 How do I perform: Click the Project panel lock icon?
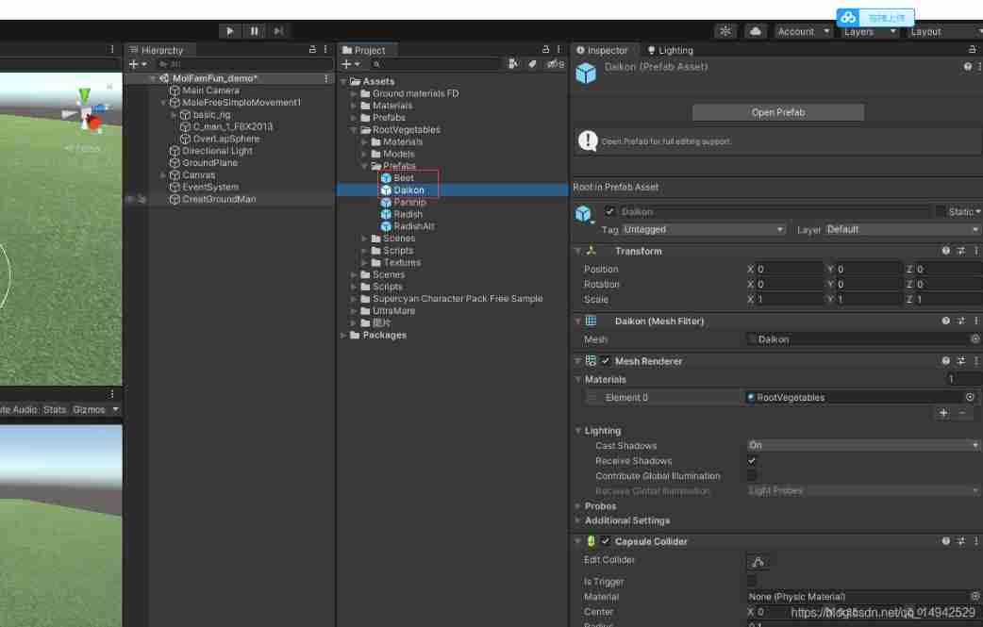545,49
